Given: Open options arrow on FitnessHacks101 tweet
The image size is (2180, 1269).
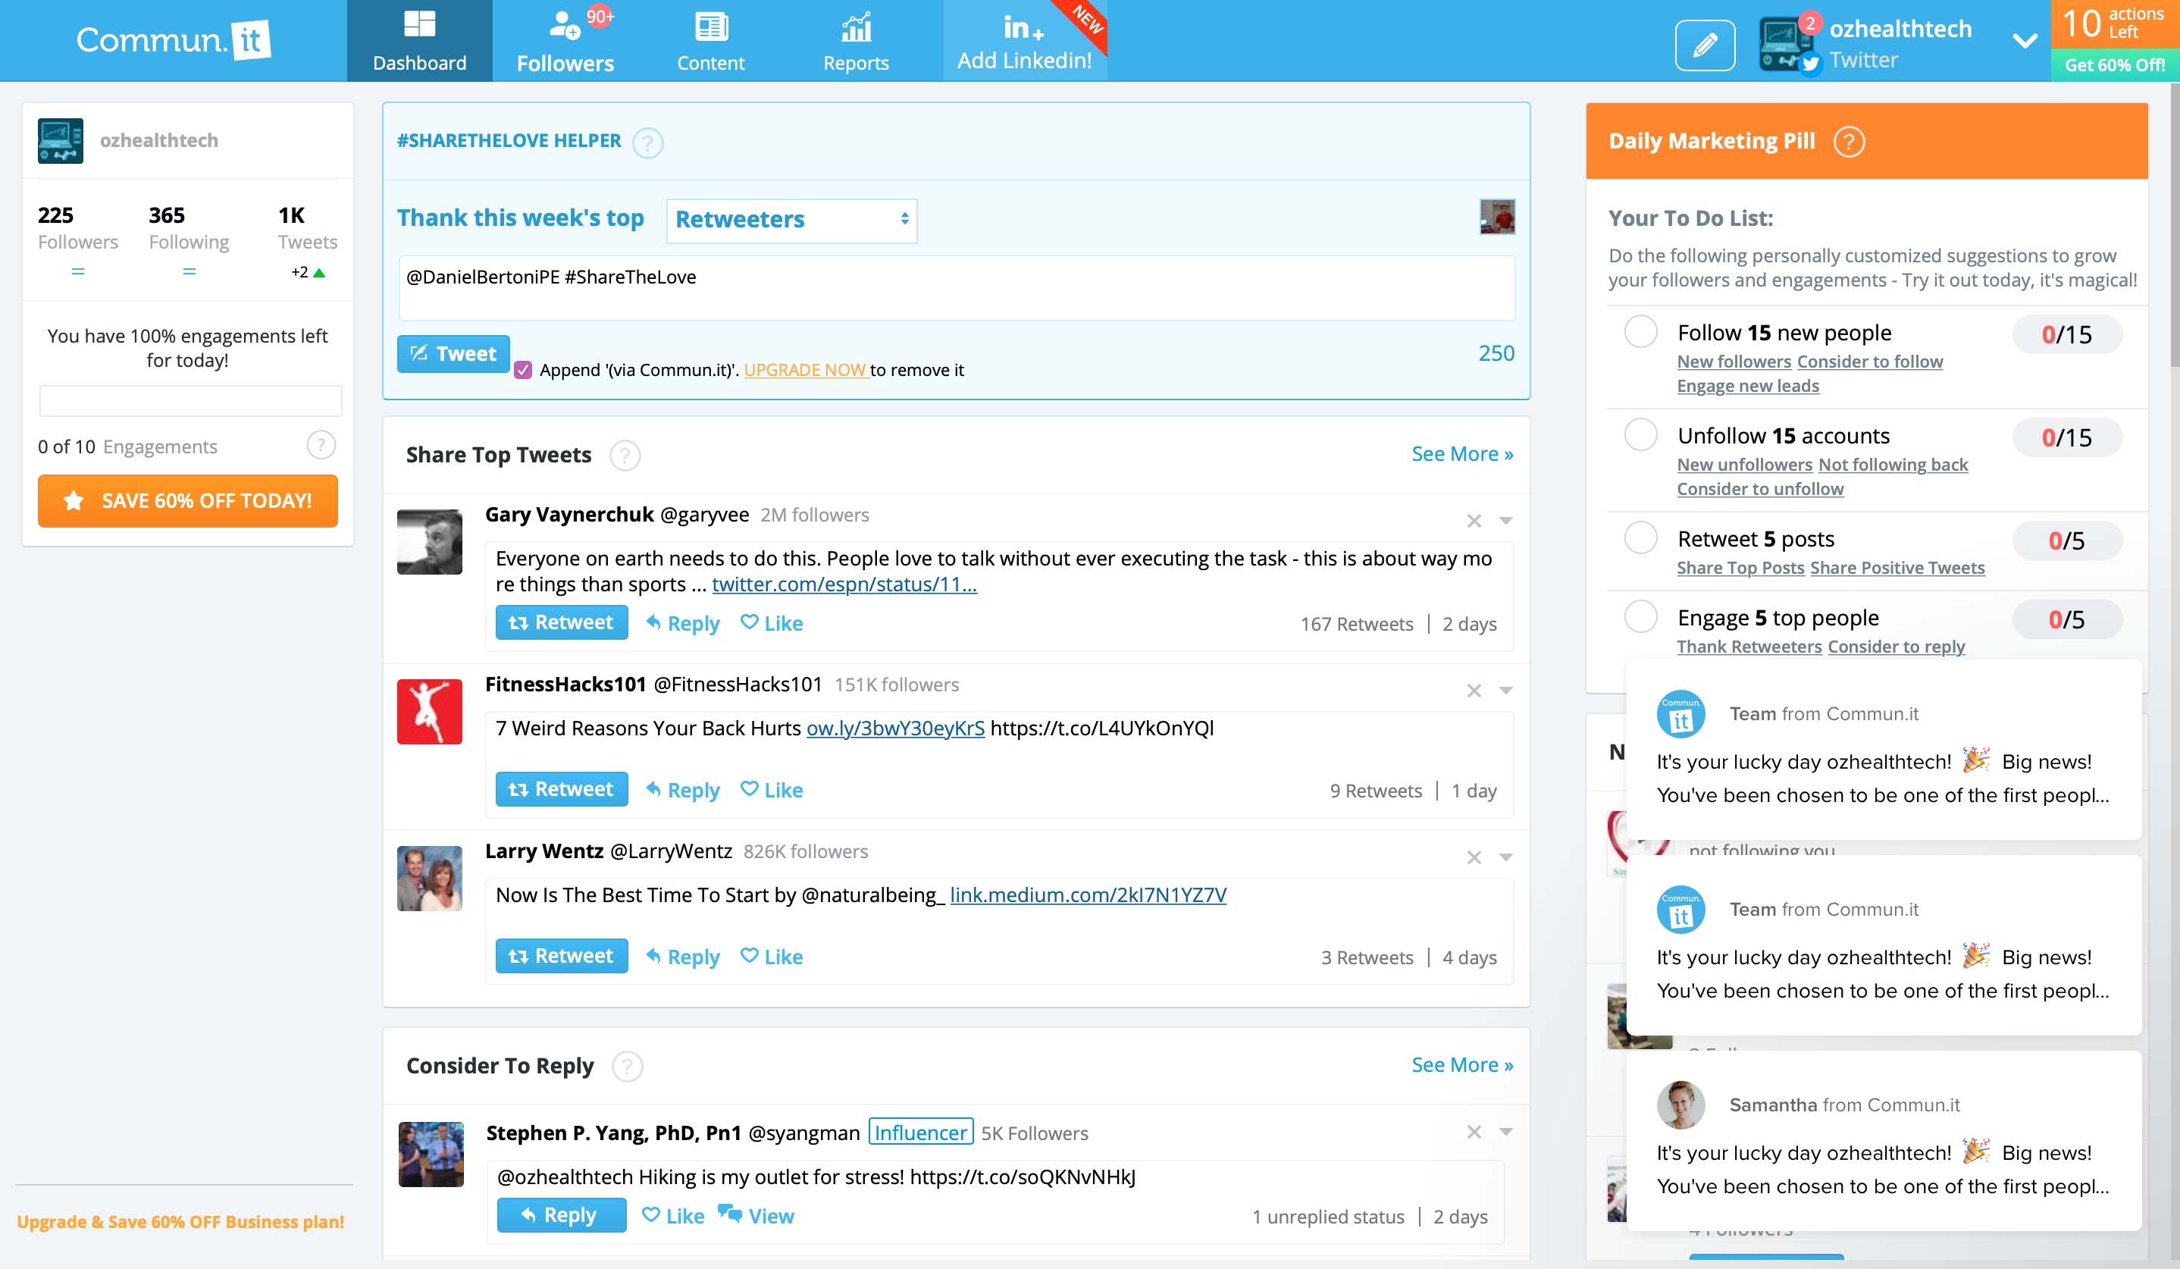Looking at the screenshot, I should tap(1506, 691).
